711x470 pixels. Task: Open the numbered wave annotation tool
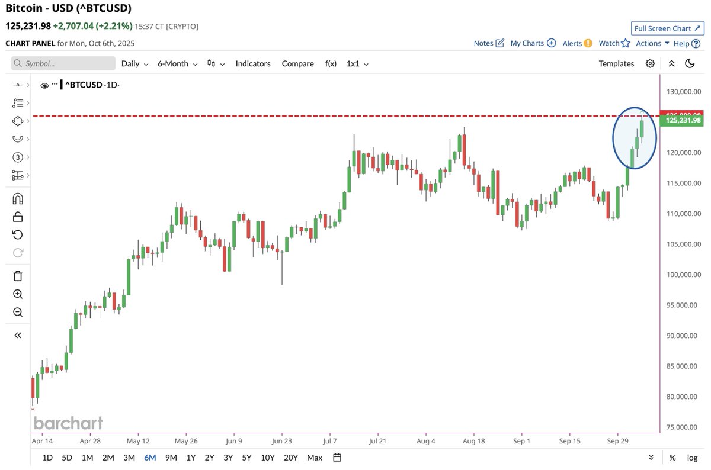click(18, 157)
